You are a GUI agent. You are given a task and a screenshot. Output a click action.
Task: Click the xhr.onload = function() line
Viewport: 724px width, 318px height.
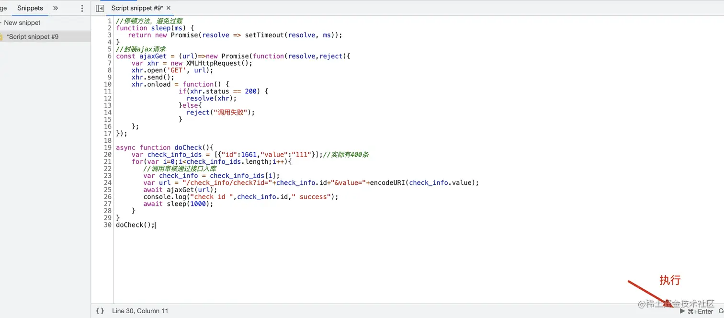[181, 84]
